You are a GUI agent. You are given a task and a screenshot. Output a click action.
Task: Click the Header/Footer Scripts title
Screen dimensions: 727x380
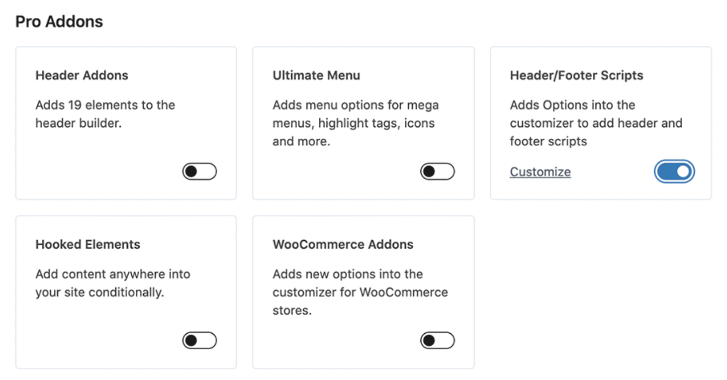pos(576,76)
